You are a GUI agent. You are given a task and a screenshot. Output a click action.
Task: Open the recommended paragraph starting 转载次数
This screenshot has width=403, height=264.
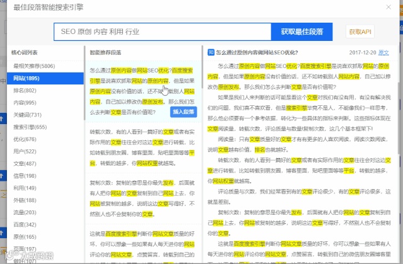click(x=142, y=147)
